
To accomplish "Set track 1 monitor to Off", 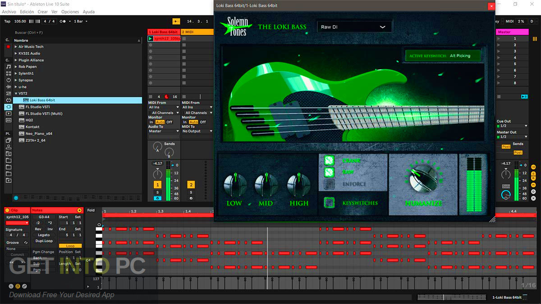I will coord(170,122).
